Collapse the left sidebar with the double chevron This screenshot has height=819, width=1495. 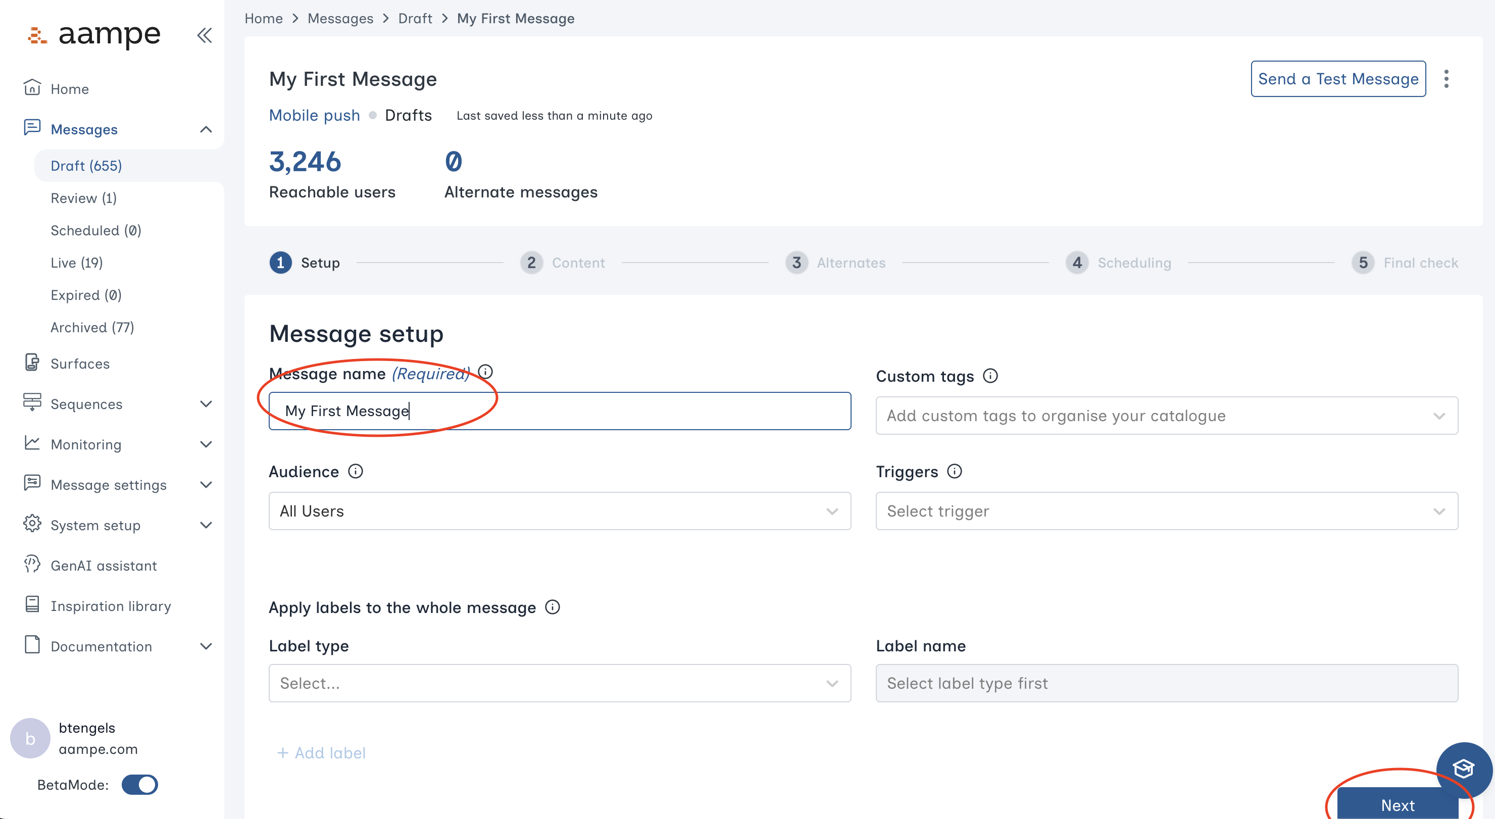[204, 35]
